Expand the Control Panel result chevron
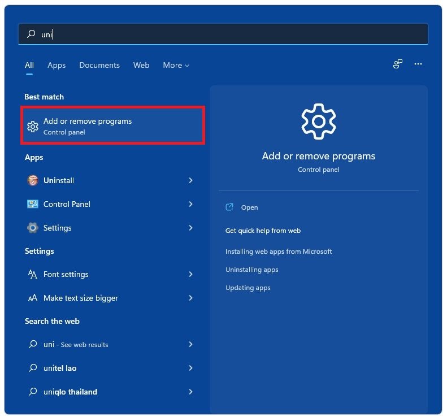 190,204
